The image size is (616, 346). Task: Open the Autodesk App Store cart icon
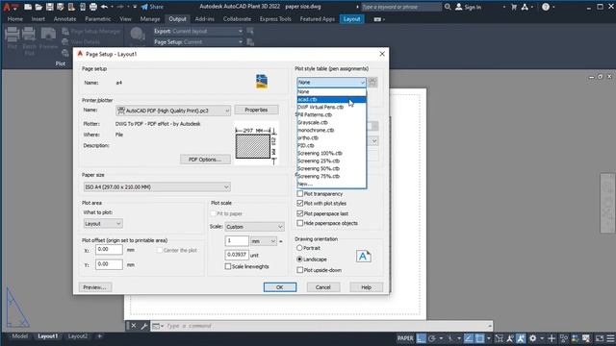pos(514,7)
